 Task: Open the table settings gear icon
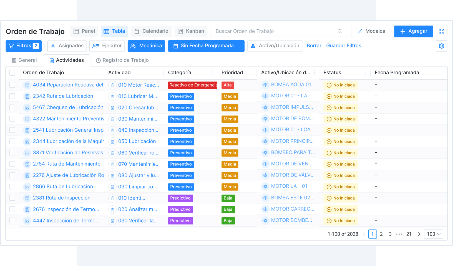click(441, 46)
